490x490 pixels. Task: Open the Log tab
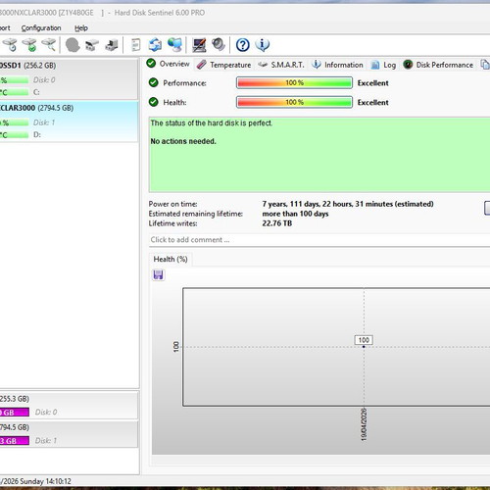(x=383, y=65)
